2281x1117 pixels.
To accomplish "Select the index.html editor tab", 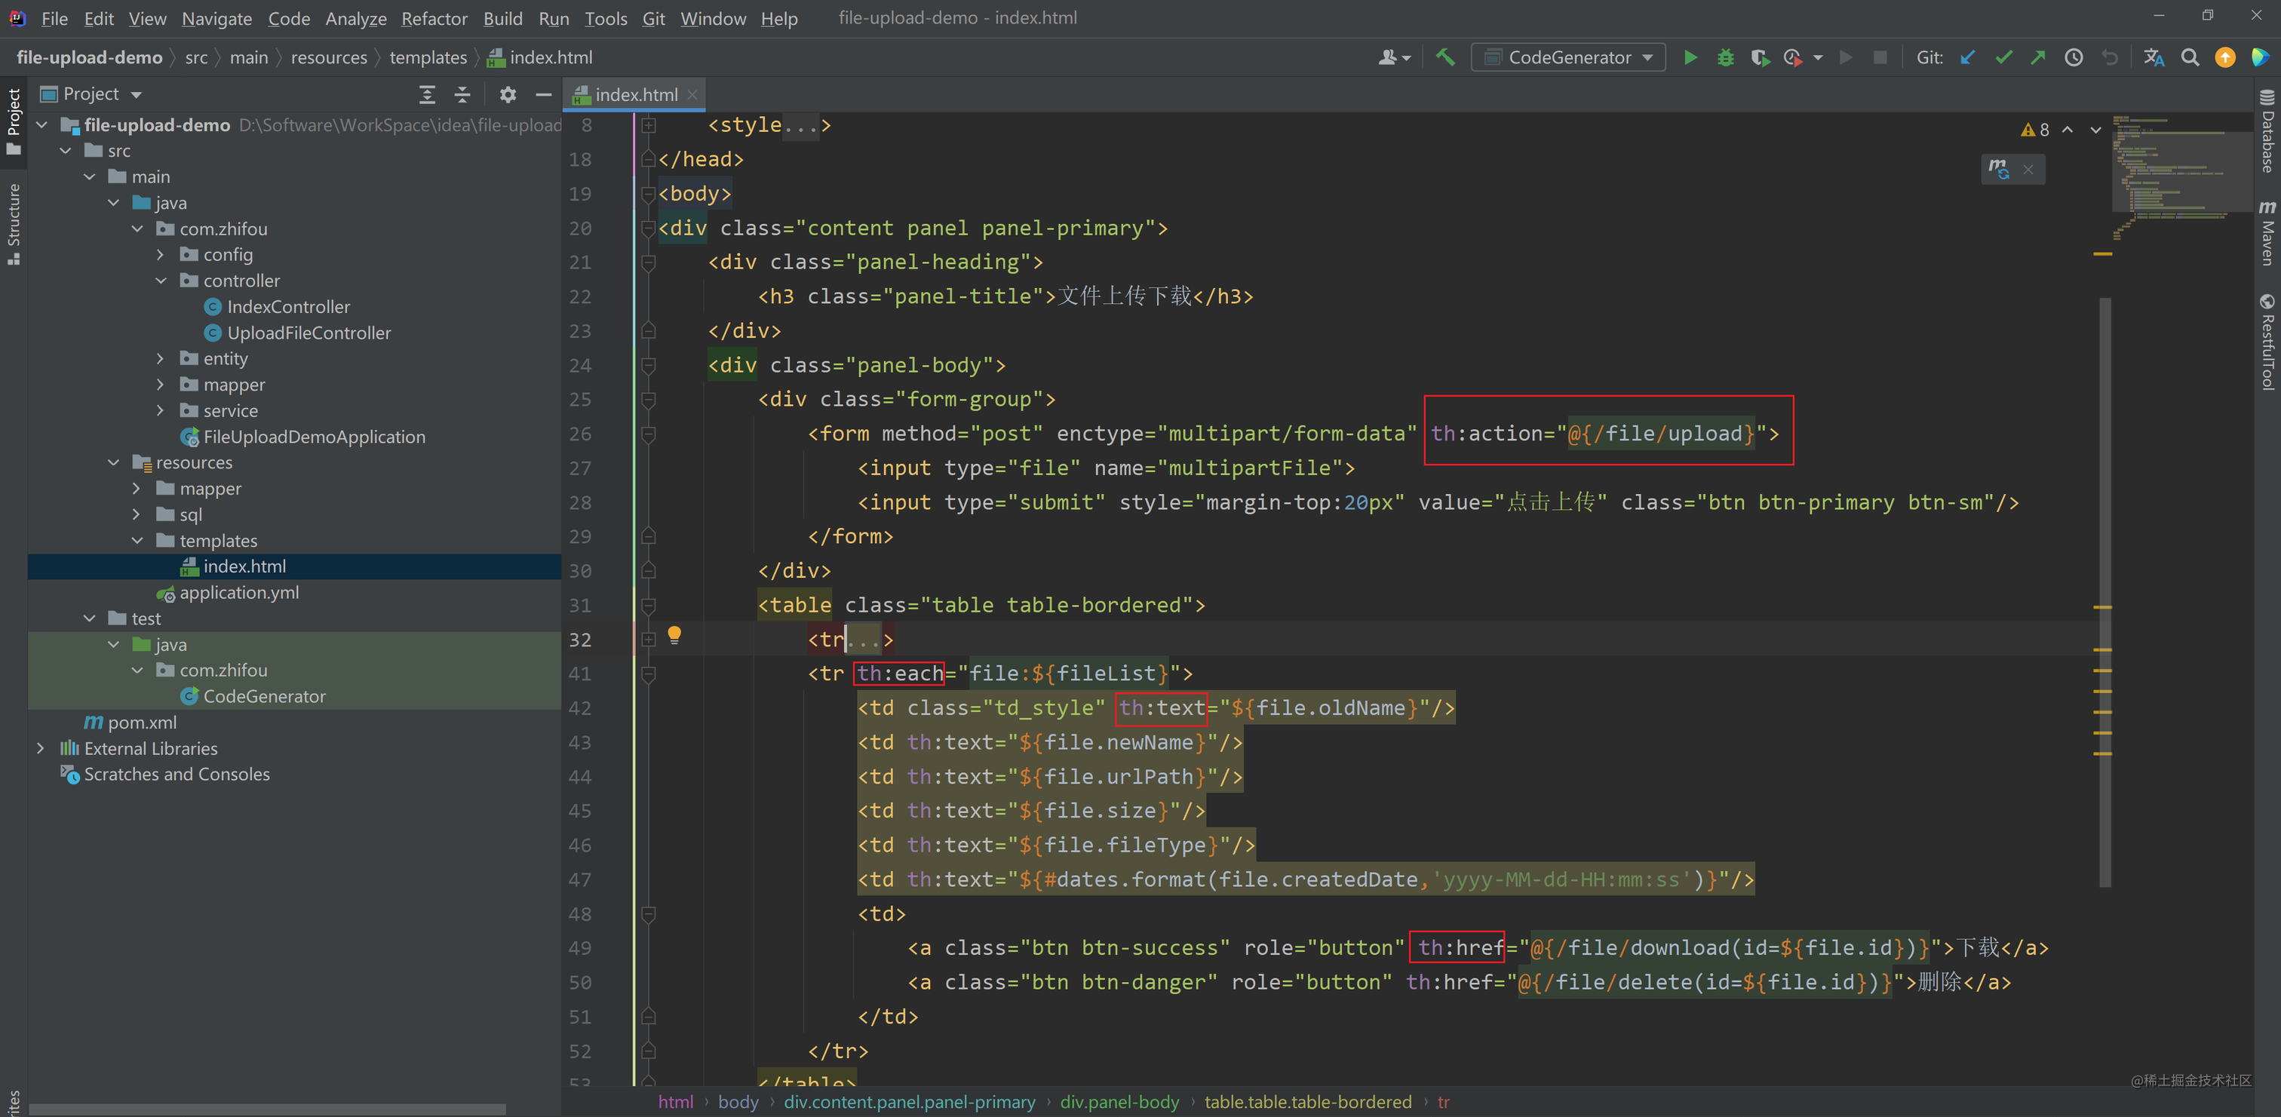I will coord(634,94).
